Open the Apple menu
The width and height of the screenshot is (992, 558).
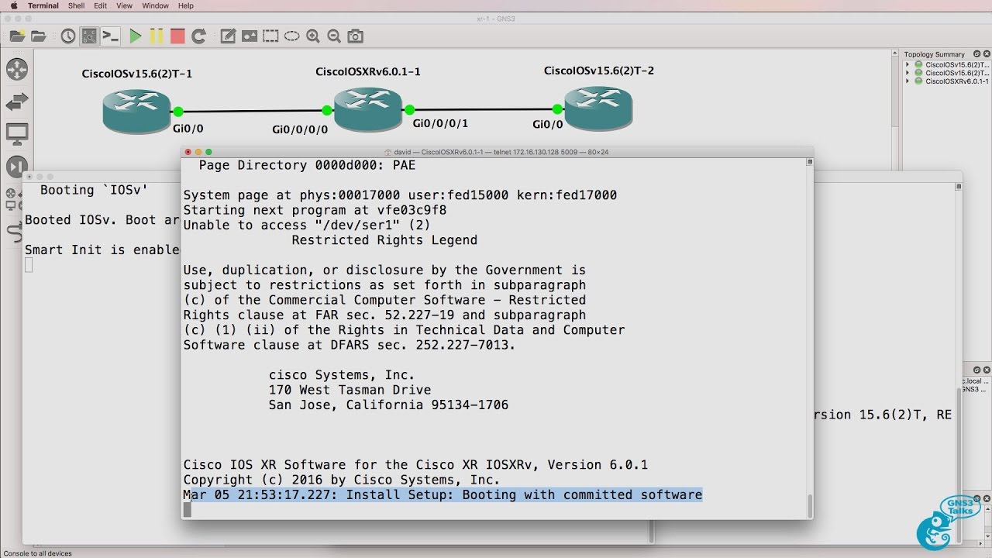click(x=13, y=5)
